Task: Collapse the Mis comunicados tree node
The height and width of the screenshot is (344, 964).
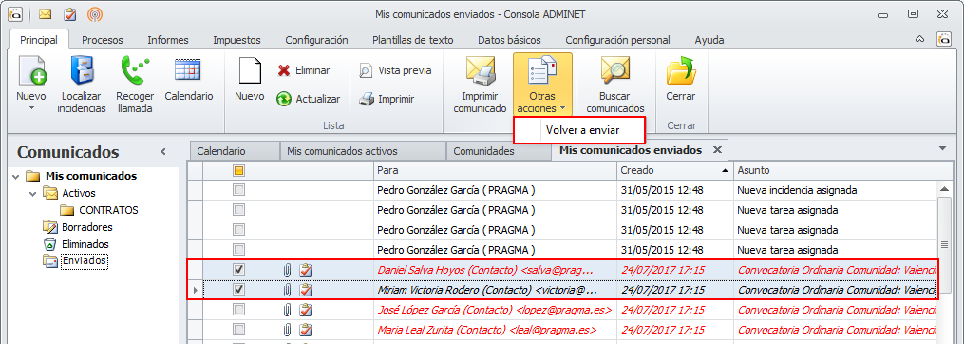Action: point(16,176)
